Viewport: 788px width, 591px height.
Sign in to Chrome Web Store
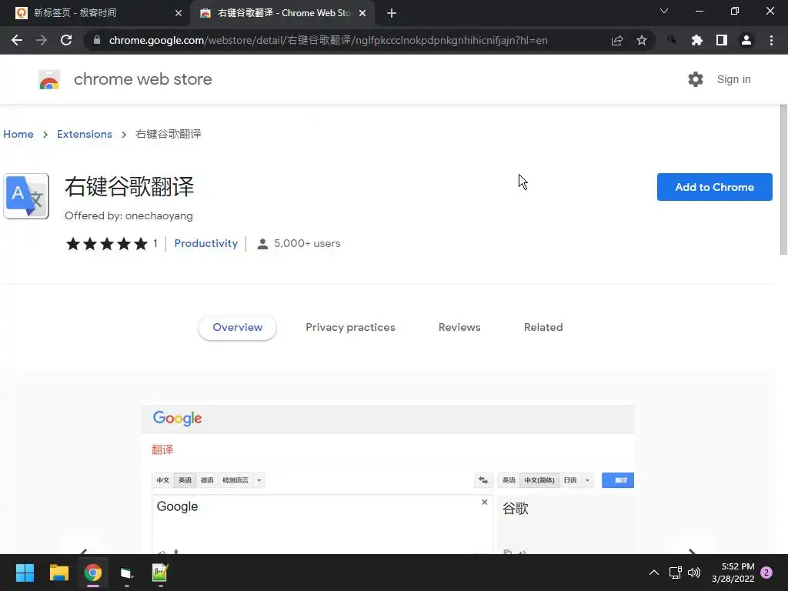click(x=733, y=79)
